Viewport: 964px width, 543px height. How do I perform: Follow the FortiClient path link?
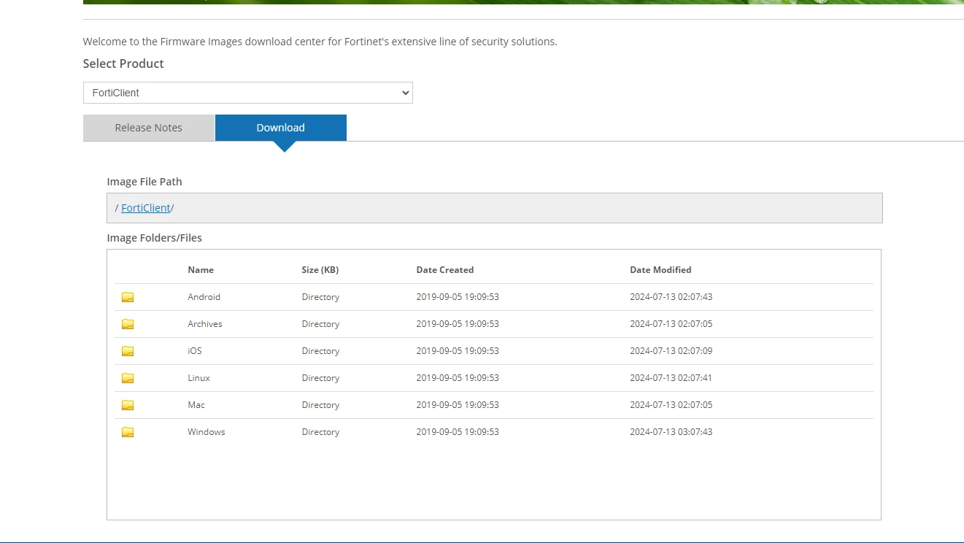point(146,208)
